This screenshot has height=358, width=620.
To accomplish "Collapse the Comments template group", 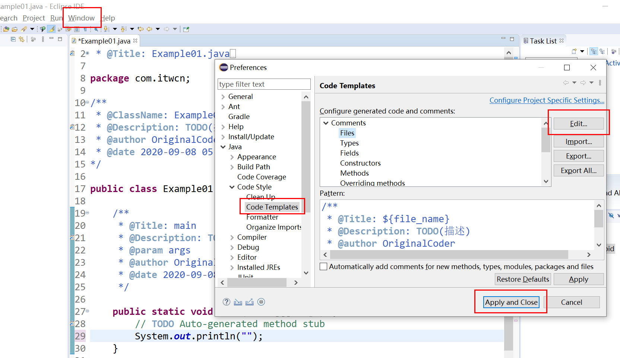I will [326, 123].
